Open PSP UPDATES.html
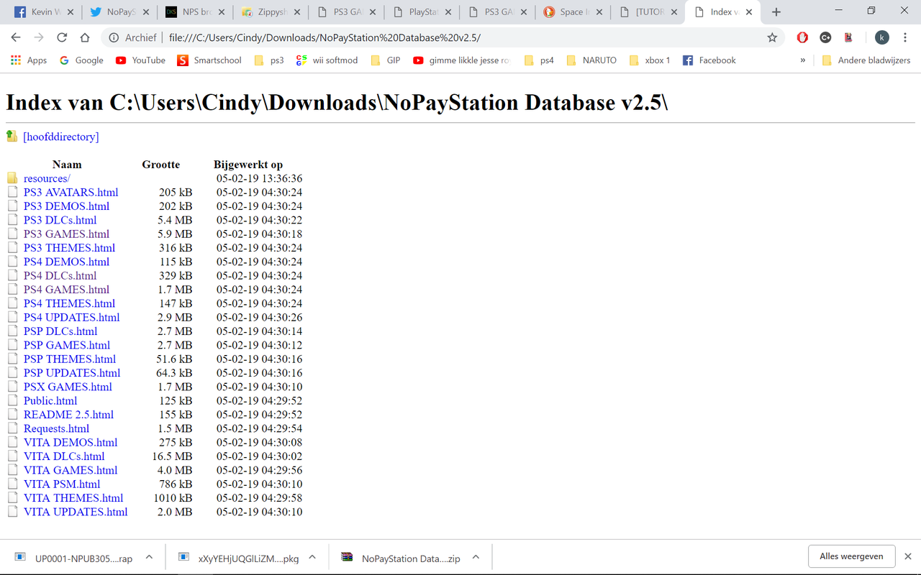 click(x=72, y=373)
